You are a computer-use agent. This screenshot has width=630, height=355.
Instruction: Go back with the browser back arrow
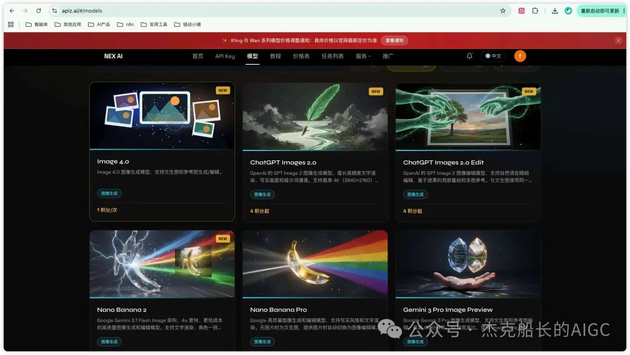tap(12, 11)
